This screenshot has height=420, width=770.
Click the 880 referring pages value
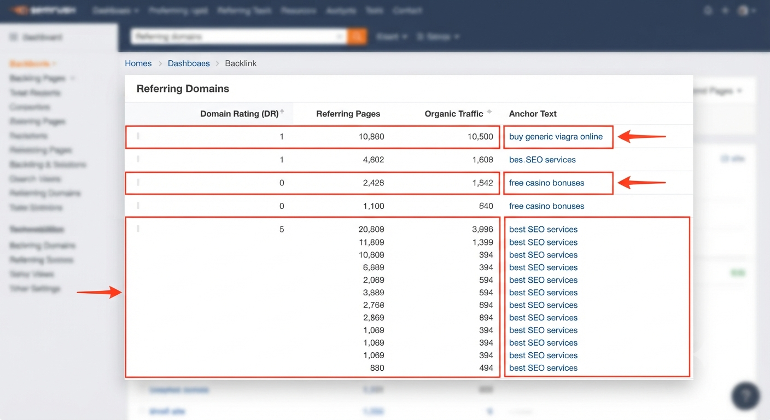[x=377, y=368]
